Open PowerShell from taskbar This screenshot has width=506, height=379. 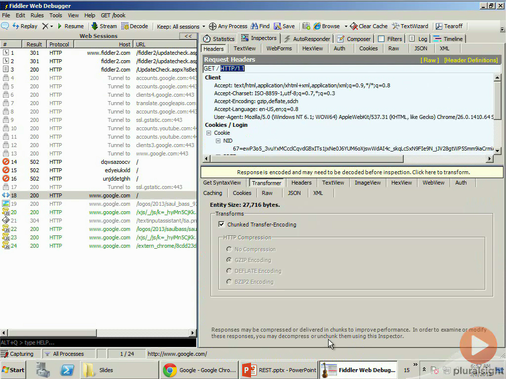67,370
